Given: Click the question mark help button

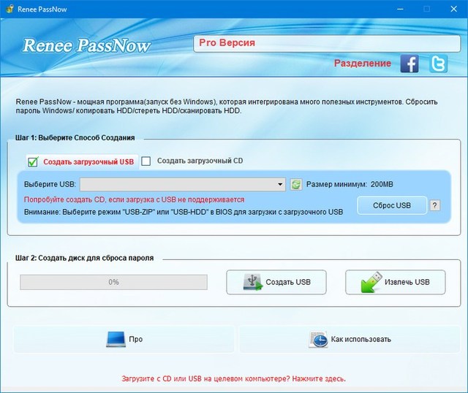Looking at the screenshot, I should click(435, 205).
